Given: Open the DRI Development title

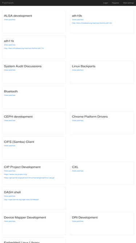Looking at the screenshot, I should 85,217.
